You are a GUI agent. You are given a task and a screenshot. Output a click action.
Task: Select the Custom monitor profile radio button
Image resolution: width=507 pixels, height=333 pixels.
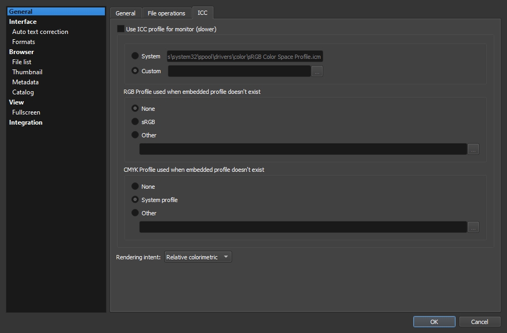[135, 71]
